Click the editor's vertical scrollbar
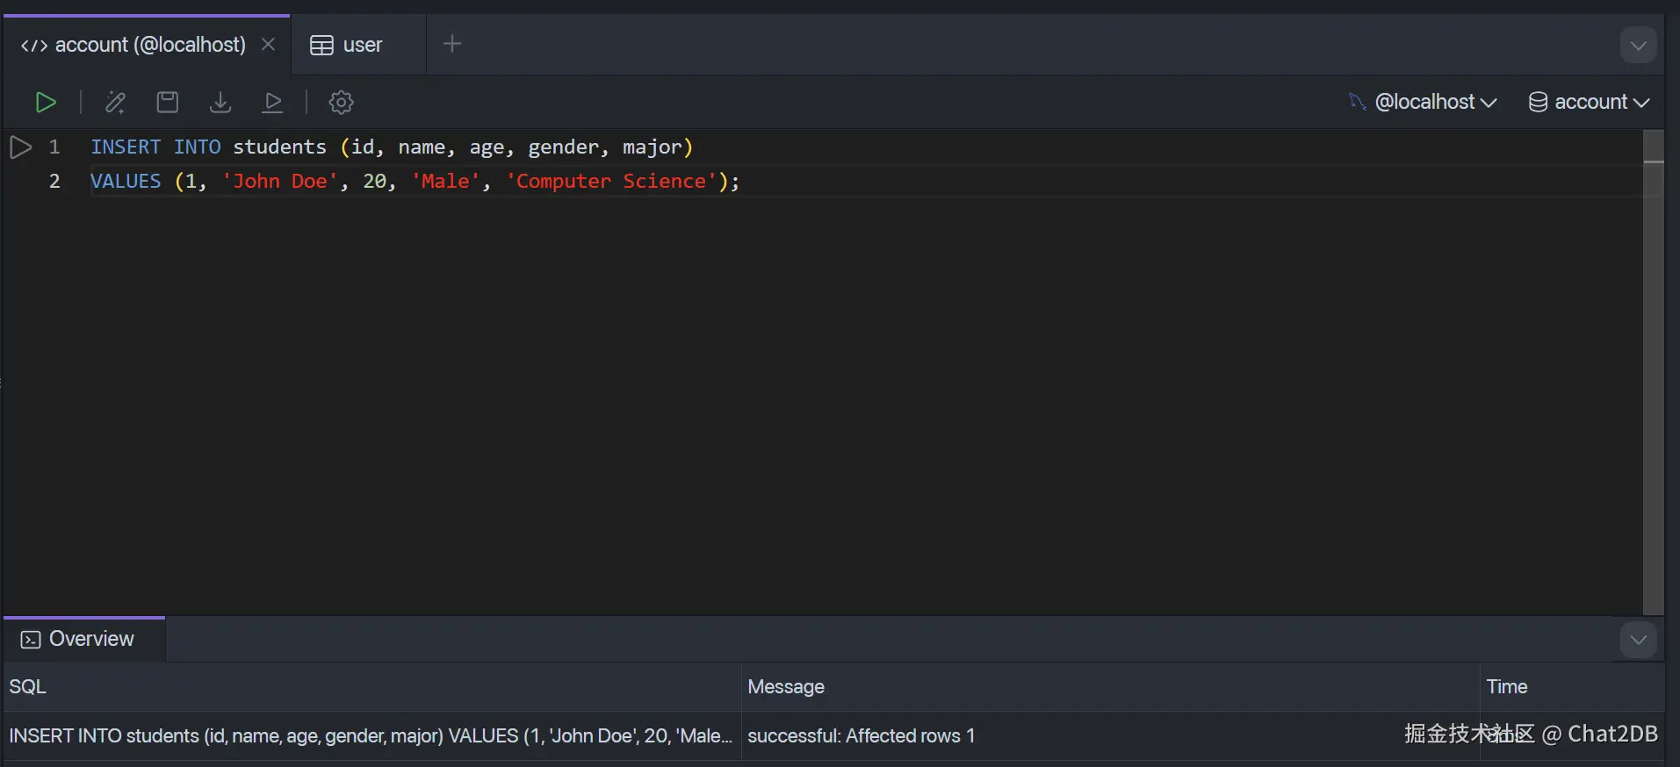The image size is (1680, 767). click(x=1653, y=369)
